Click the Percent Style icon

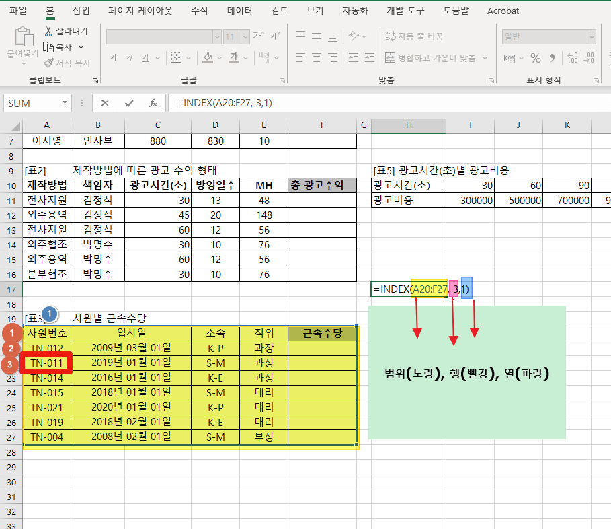(x=536, y=58)
